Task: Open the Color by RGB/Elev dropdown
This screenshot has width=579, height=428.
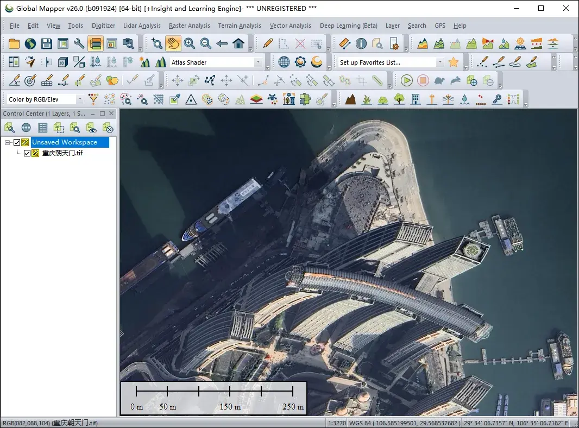Action: tap(80, 99)
